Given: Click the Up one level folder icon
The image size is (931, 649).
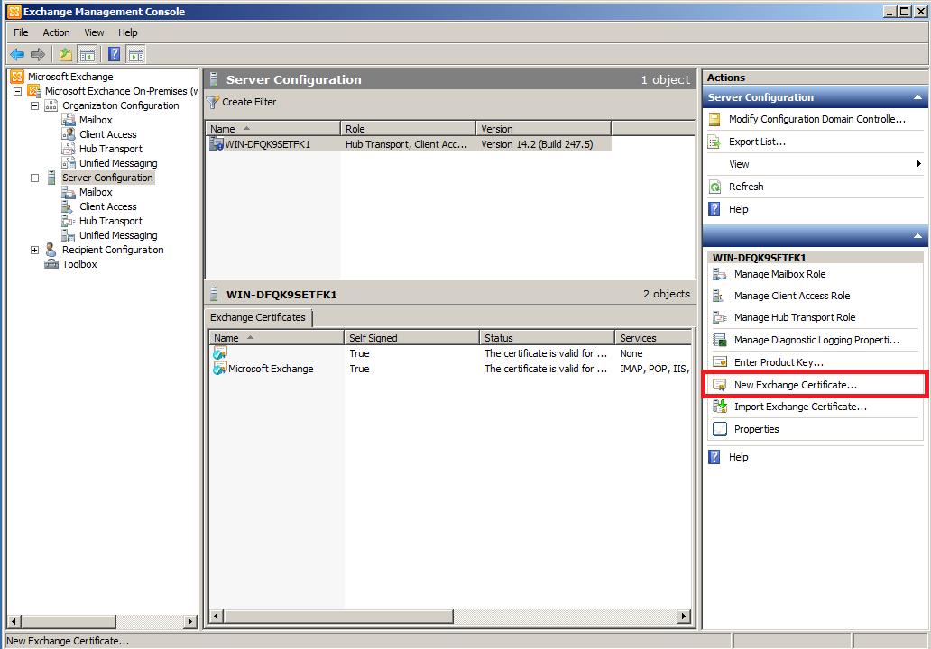Looking at the screenshot, I should [66, 54].
